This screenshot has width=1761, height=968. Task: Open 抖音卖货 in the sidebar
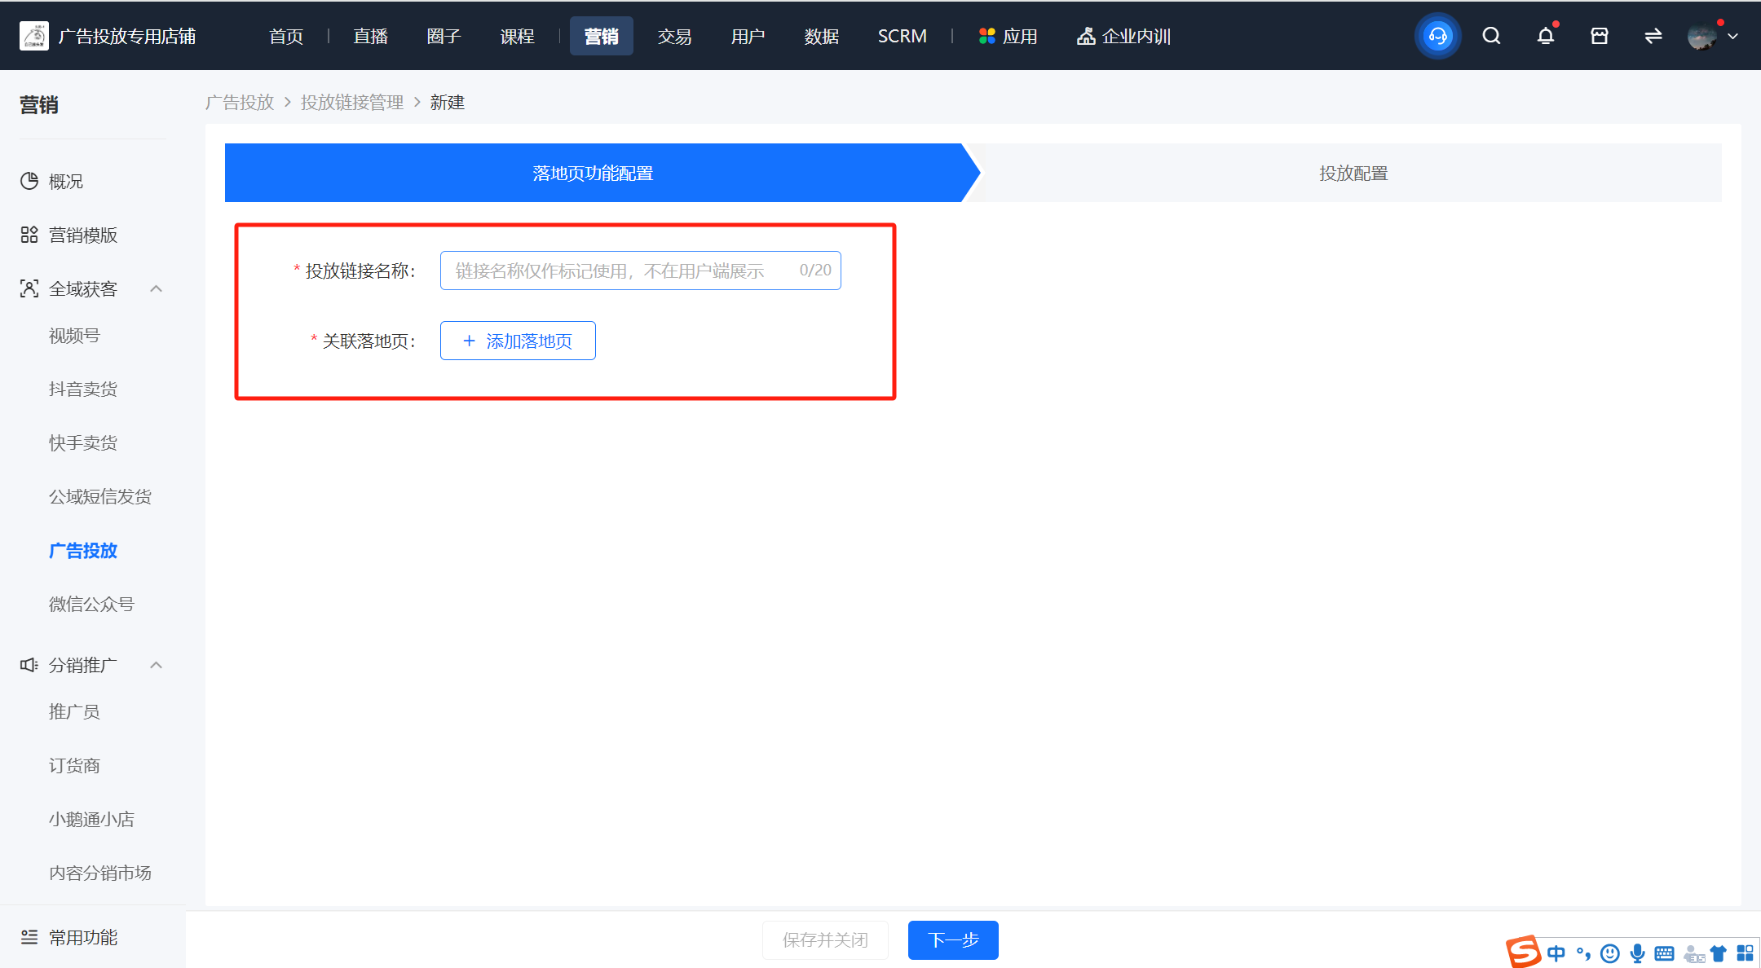[83, 389]
